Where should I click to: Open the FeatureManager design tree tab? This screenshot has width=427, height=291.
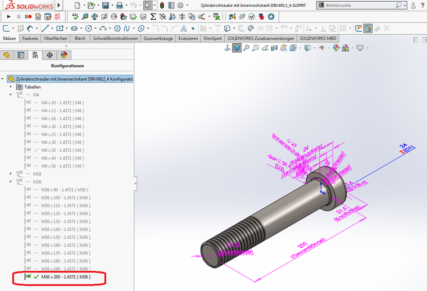7,55
